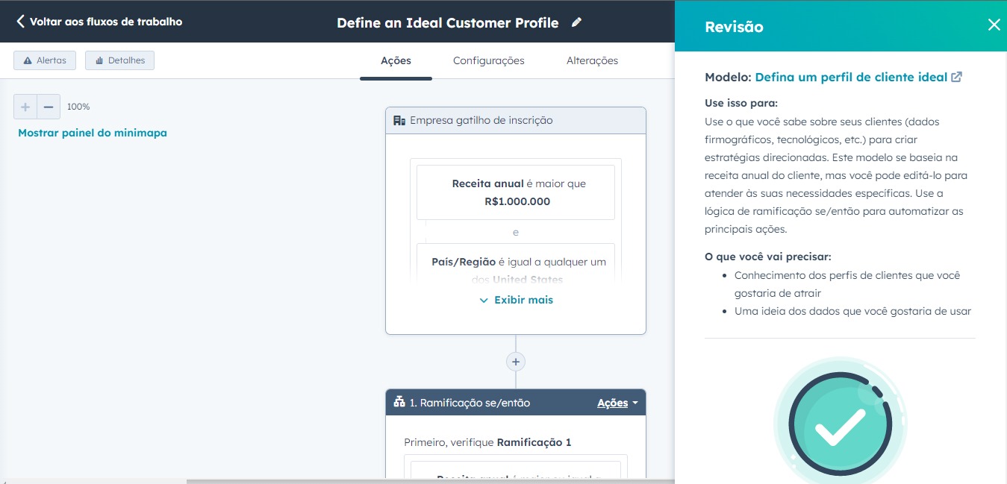
Task: Close the Revisão panel
Action: tap(994, 25)
